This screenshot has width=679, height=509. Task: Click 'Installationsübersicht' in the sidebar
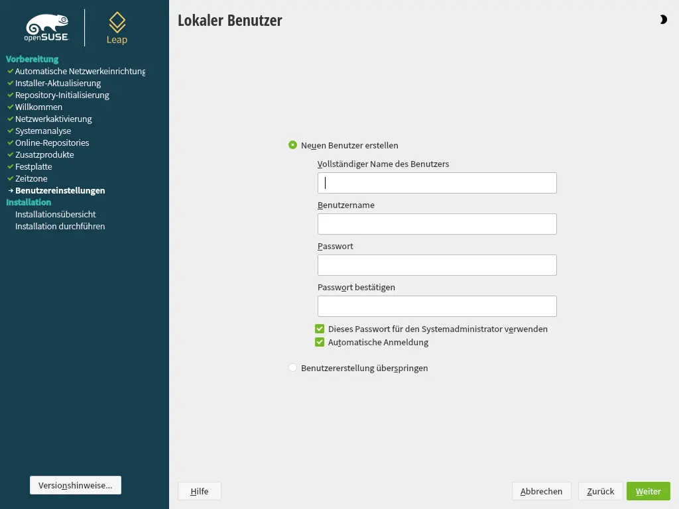pos(55,214)
